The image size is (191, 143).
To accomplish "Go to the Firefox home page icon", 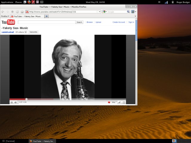I will coord(22,12).
